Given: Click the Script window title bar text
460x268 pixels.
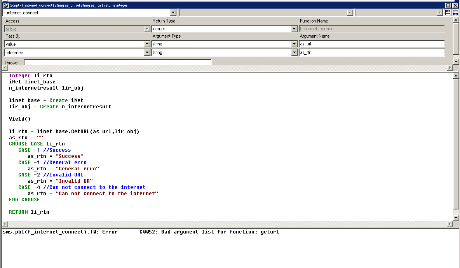Looking at the screenshot, I should click(68, 5).
